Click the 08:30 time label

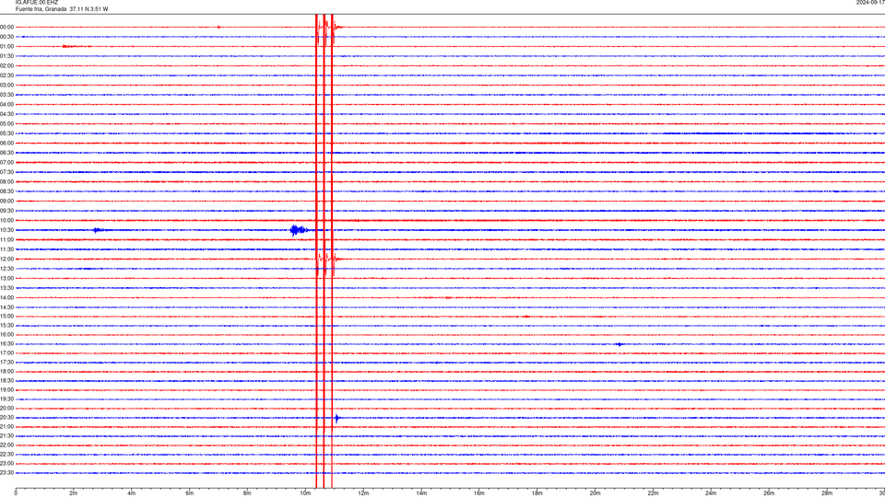click(7, 191)
